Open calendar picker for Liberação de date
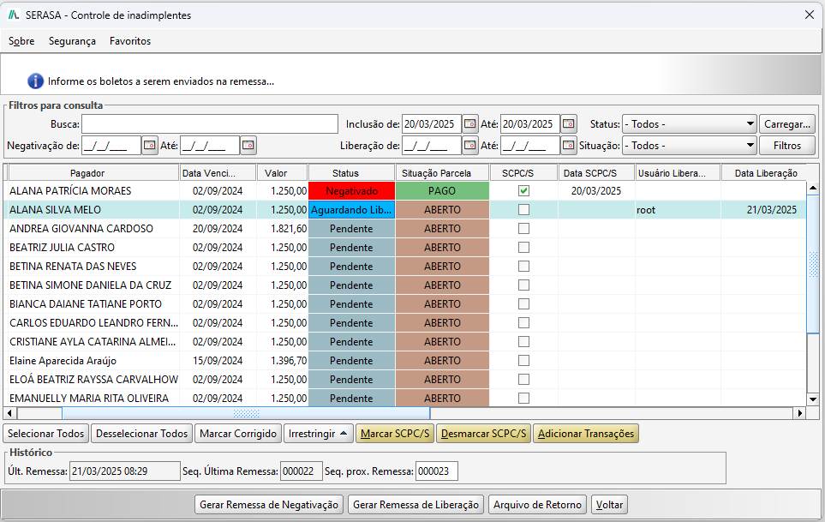Image resolution: width=825 pixels, height=522 pixels. pos(469,145)
